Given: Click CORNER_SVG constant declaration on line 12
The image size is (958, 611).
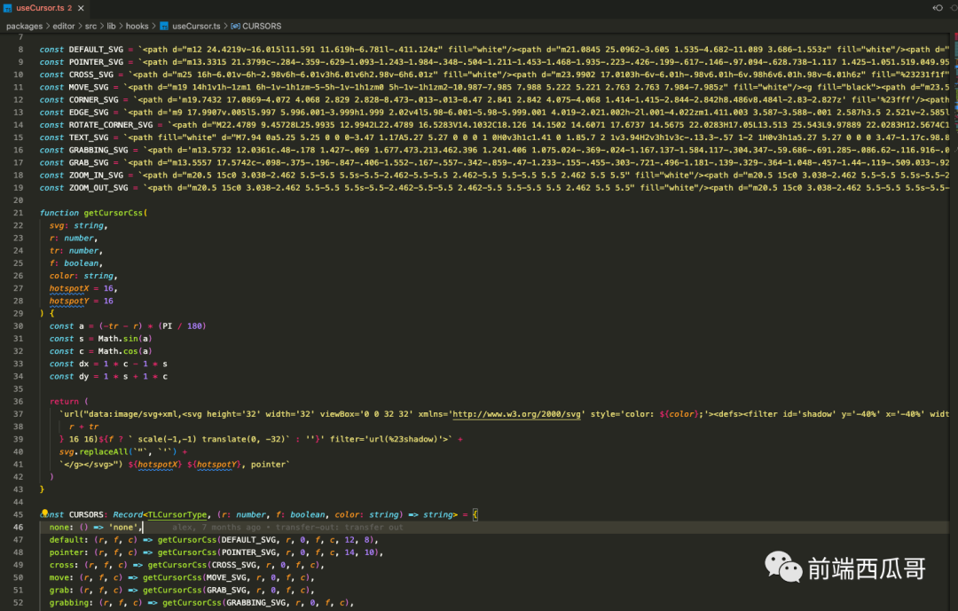Looking at the screenshot, I should [x=93, y=99].
